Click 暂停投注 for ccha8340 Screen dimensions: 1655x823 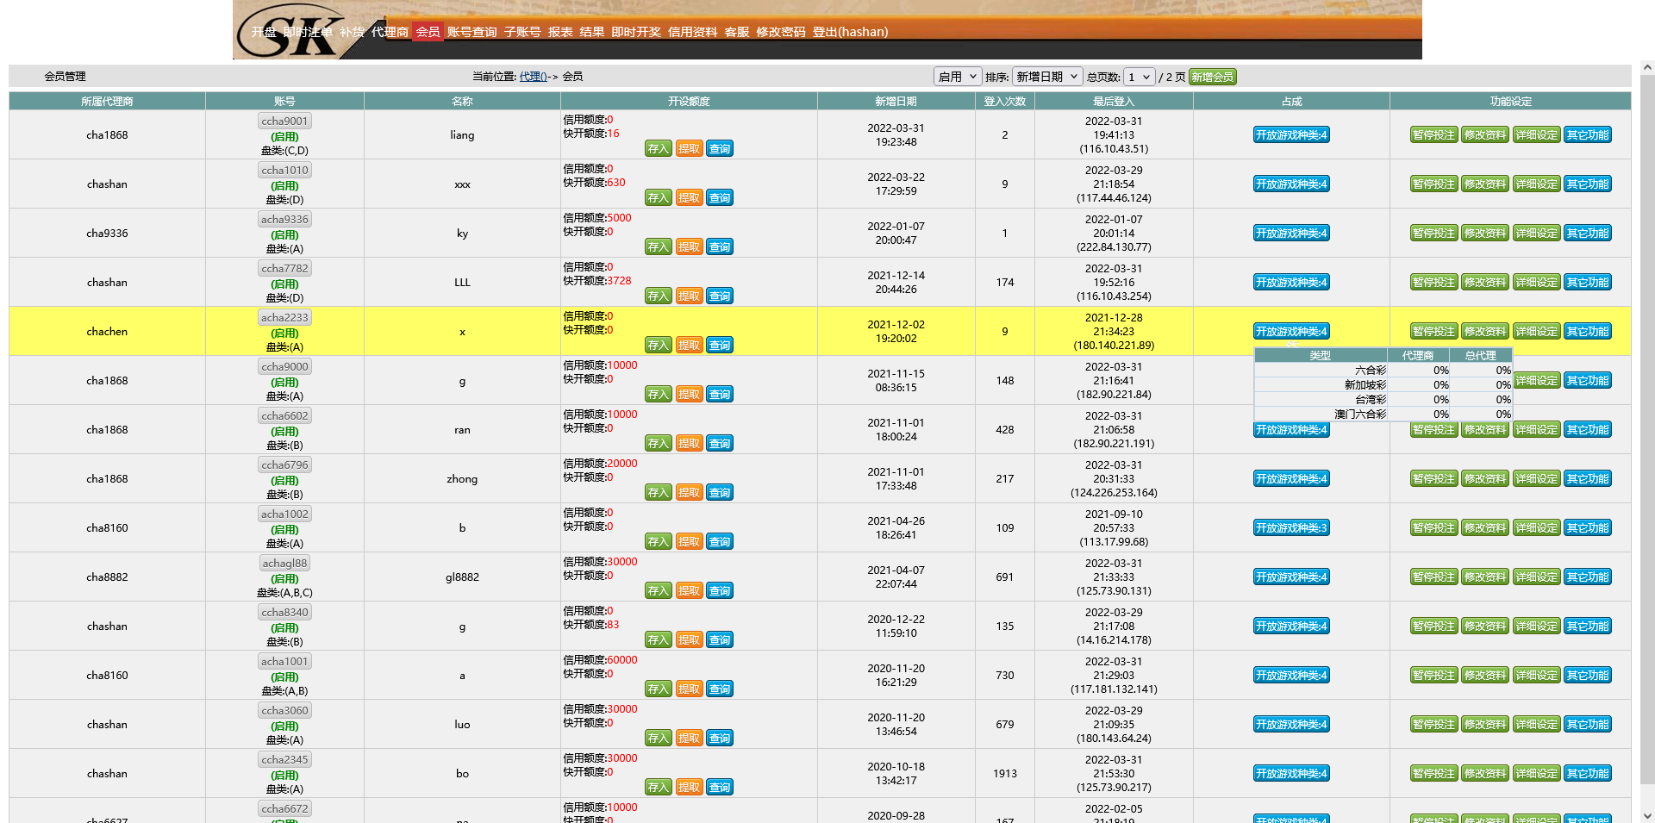point(1434,627)
